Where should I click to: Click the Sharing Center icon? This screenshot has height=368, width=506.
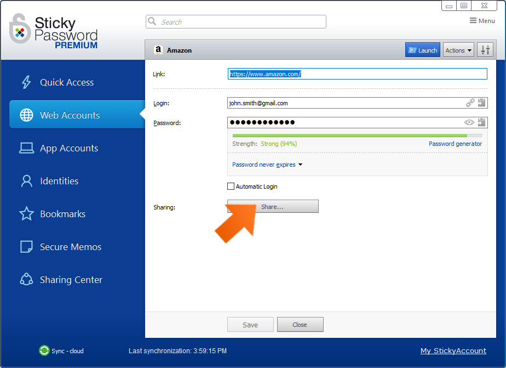[x=26, y=280]
